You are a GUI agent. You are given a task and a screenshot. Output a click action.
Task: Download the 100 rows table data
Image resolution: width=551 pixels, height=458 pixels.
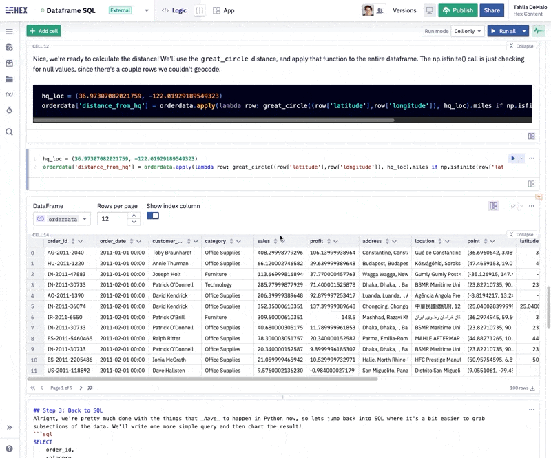coord(532,388)
